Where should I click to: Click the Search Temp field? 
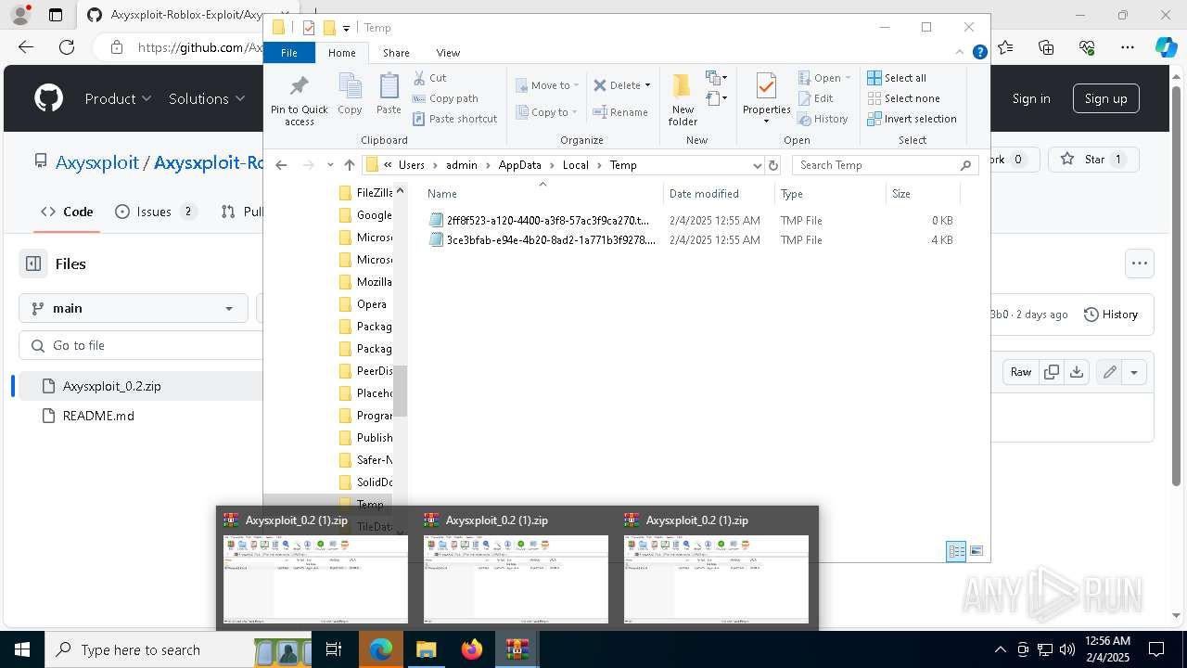pos(886,165)
